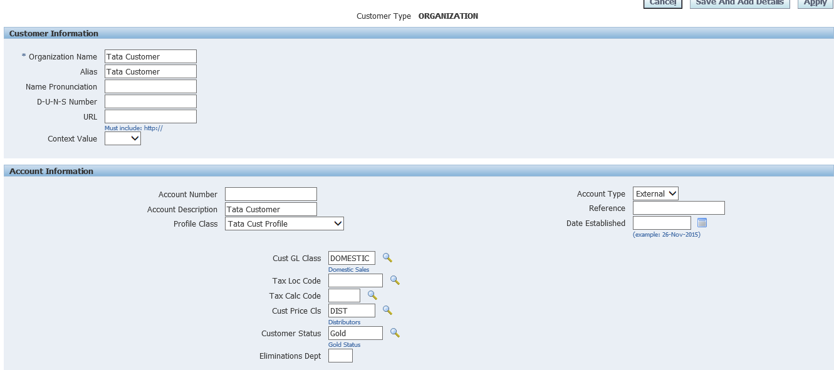Viewport: 834px width, 370px height.
Task: Open the Profile Class dropdown
Action: [284, 224]
